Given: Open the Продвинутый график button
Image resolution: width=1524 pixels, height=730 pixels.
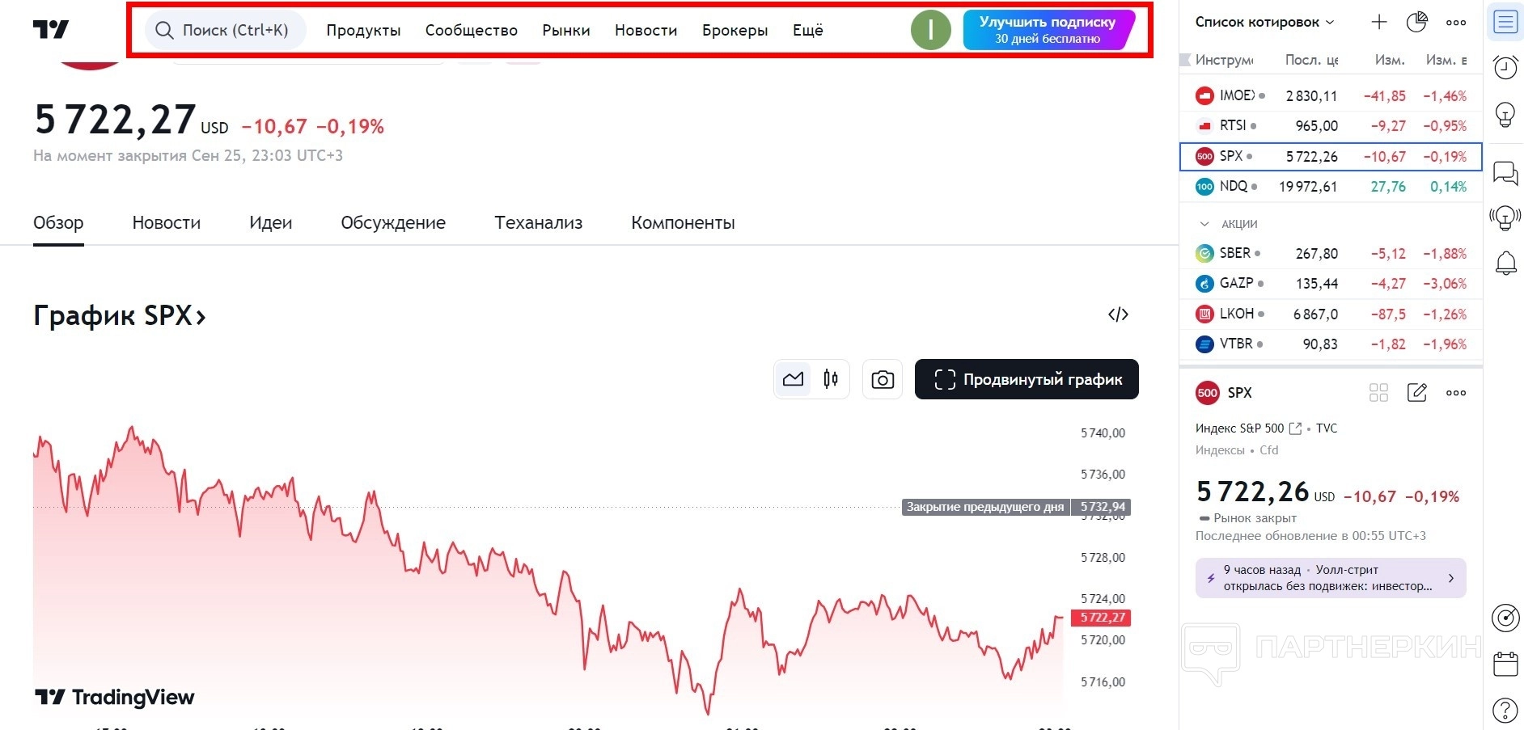Looking at the screenshot, I should click(x=1027, y=379).
